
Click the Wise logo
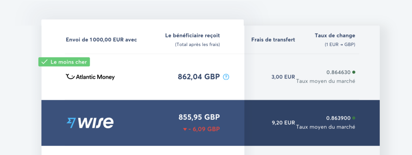[90, 123]
